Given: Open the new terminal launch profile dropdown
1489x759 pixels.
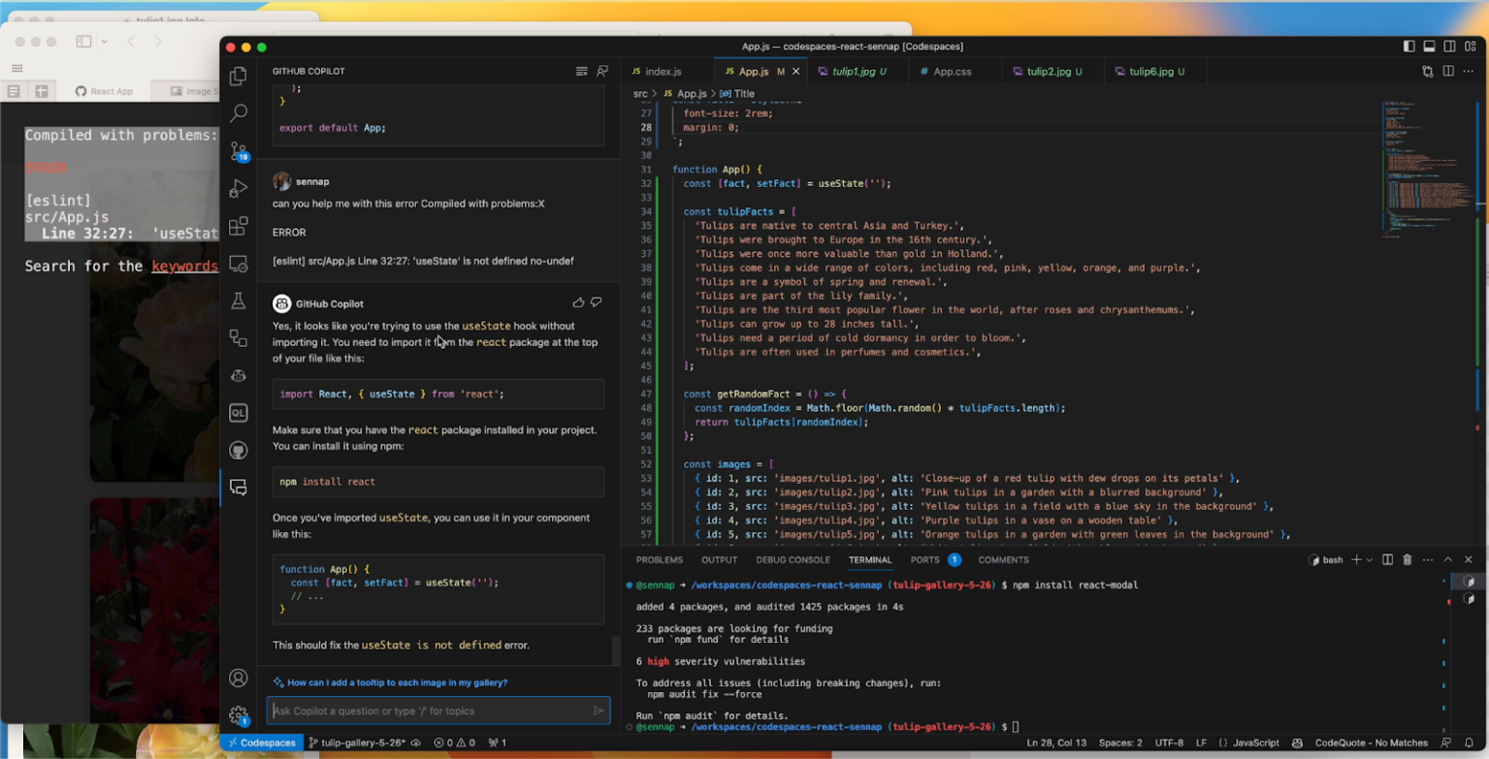Looking at the screenshot, I should coord(1371,560).
